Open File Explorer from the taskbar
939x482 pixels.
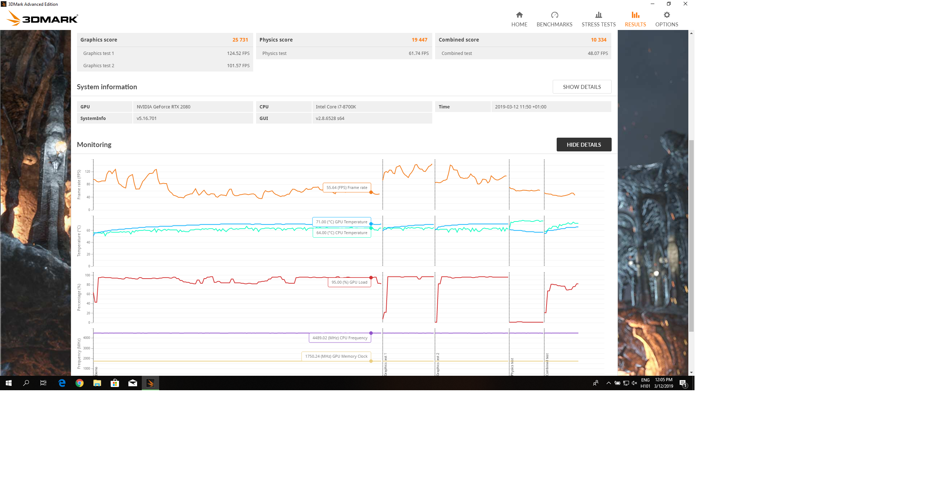point(97,383)
